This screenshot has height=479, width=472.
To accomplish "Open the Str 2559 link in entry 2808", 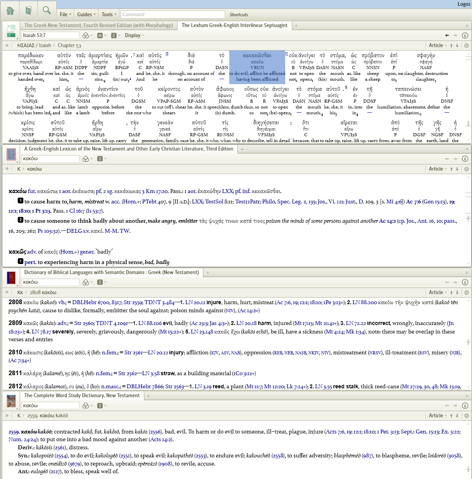I will pos(132,303).
